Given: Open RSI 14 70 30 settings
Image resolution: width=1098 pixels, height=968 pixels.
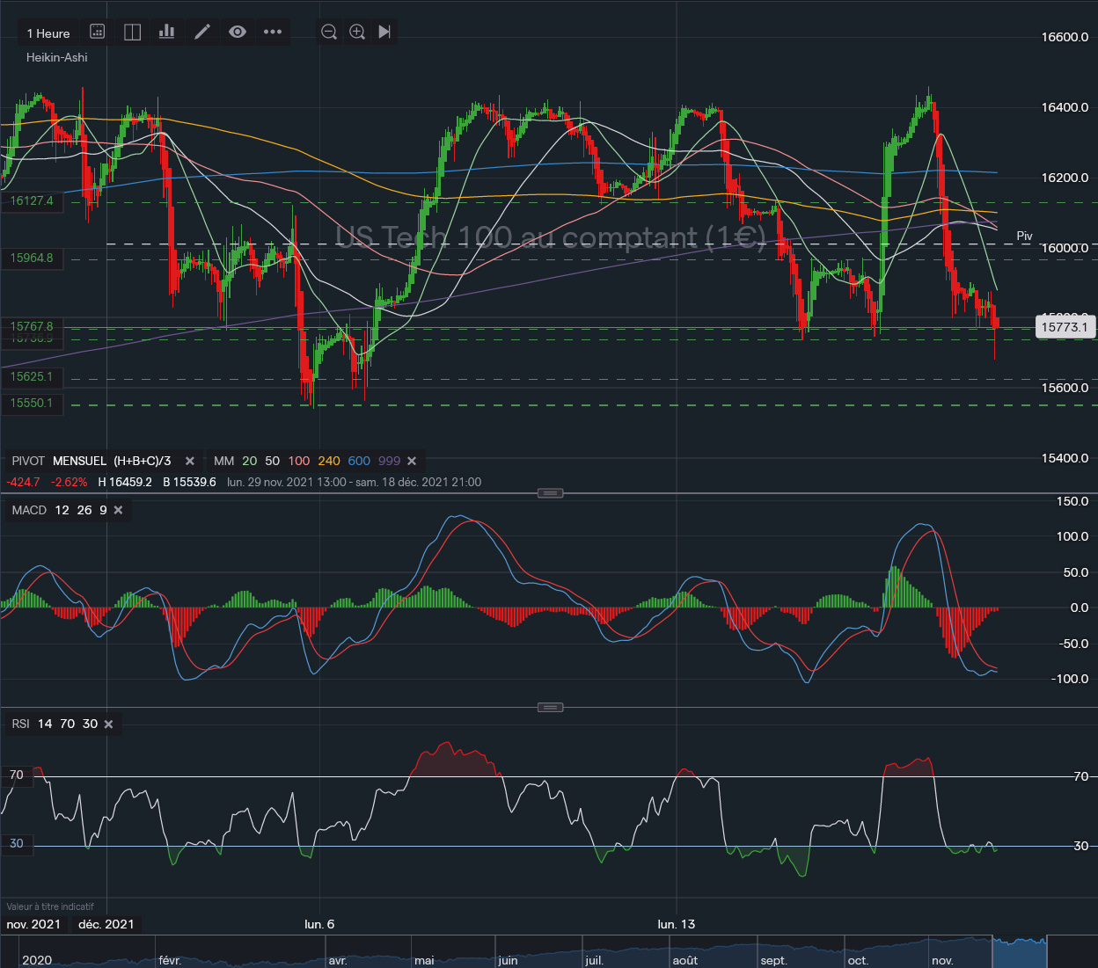Looking at the screenshot, I should click(55, 724).
